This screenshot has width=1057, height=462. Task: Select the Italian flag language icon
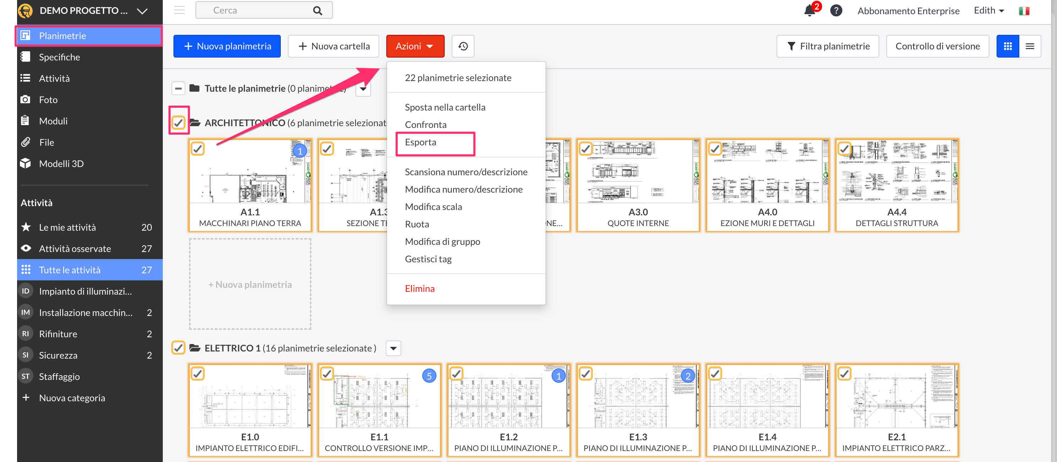(x=1024, y=11)
